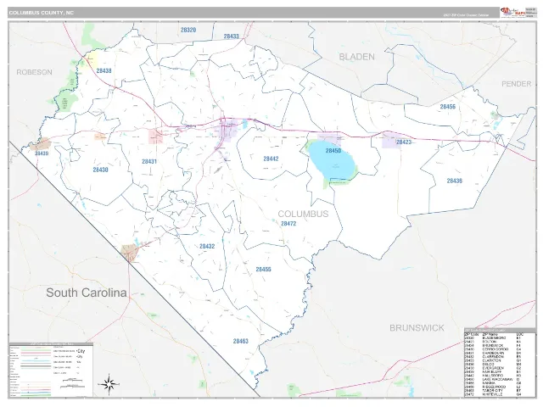Click the compass rose icon
The height and width of the screenshot is (407, 543).
click(109, 384)
